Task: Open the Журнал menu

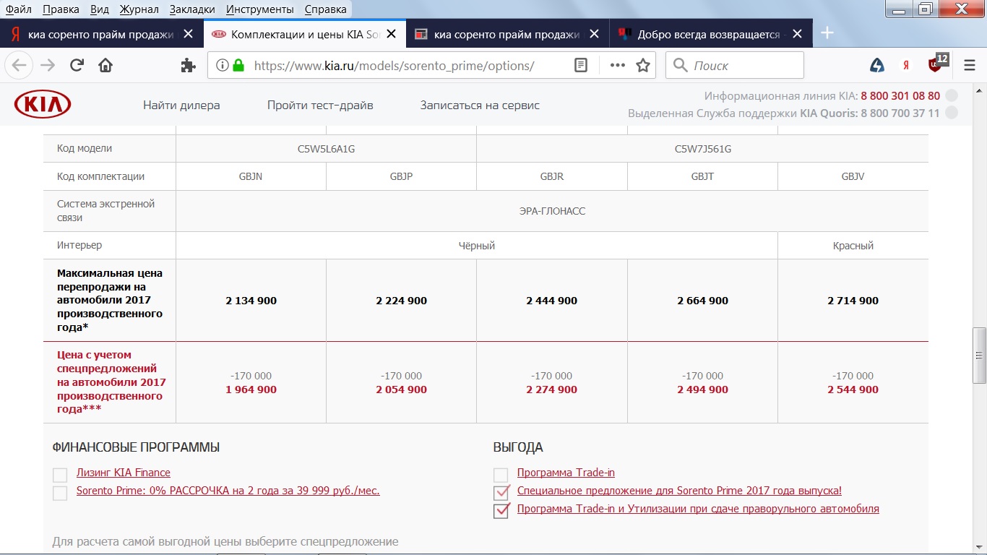Action: tap(139, 9)
